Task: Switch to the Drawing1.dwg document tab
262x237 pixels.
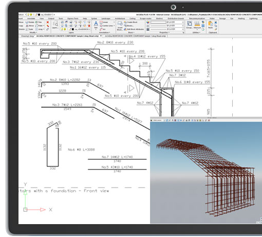Action: [x=27, y=36]
